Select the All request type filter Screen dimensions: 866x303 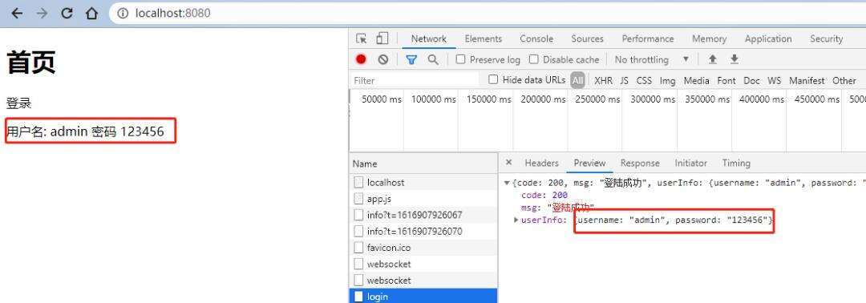(x=577, y=81)
